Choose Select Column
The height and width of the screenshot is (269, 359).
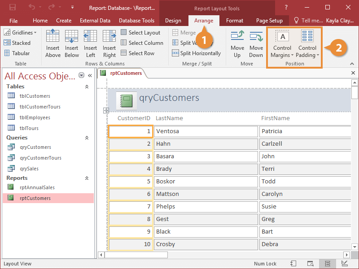[142, 43]
